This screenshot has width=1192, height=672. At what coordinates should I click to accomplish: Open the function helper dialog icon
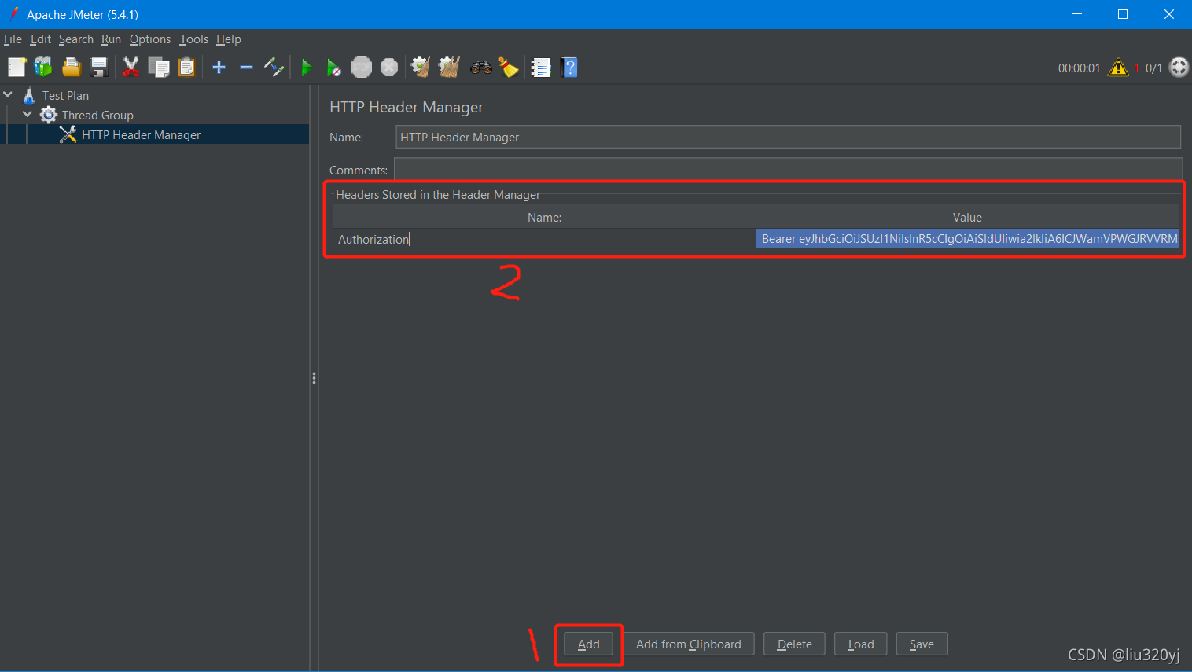541,68
